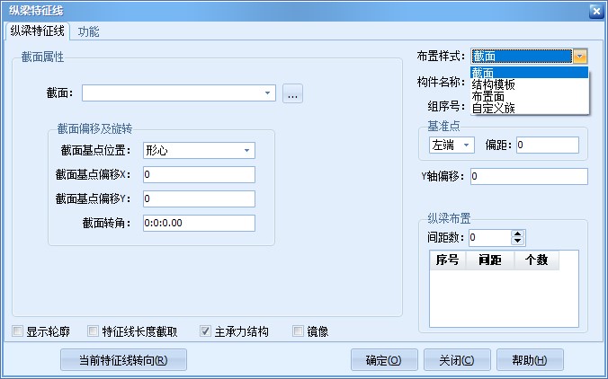
Task: Close the 纵梁特征线 dialog window
Action: click(x=595, y=11)
